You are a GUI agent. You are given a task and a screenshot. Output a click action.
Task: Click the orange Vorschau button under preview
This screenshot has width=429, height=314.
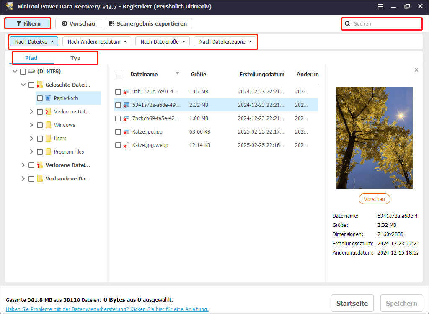[374, 199]
